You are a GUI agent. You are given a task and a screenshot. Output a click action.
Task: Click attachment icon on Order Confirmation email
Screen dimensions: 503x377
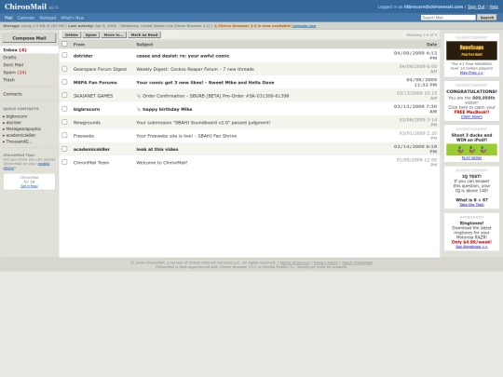[x=139, y=96]
